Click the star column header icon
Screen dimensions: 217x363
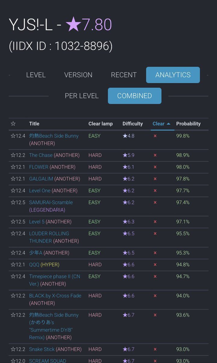click(x=13, y=124)
